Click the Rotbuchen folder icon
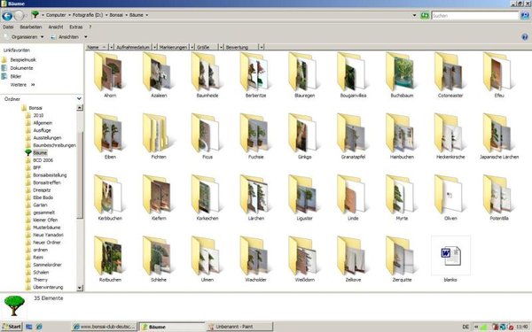The image size is (532, 332). coord(109,256)
